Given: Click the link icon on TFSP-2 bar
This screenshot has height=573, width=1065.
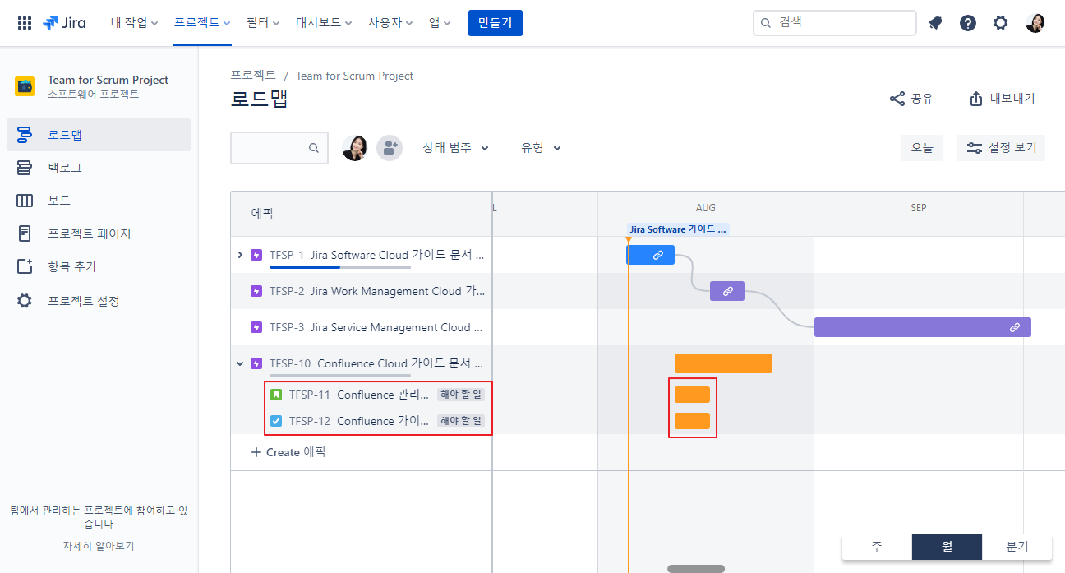Looking at the screenshot, I should pyautogui.click(x=727, y=291).
